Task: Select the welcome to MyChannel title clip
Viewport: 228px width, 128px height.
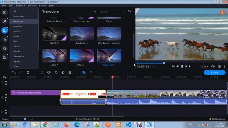Action: coord(35,92)
